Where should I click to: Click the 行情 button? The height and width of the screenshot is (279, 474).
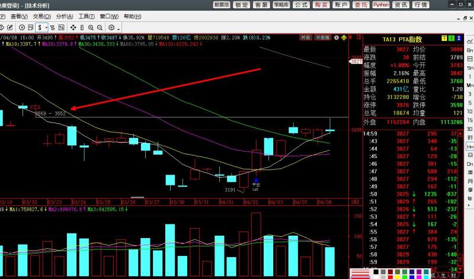[421, 5]
